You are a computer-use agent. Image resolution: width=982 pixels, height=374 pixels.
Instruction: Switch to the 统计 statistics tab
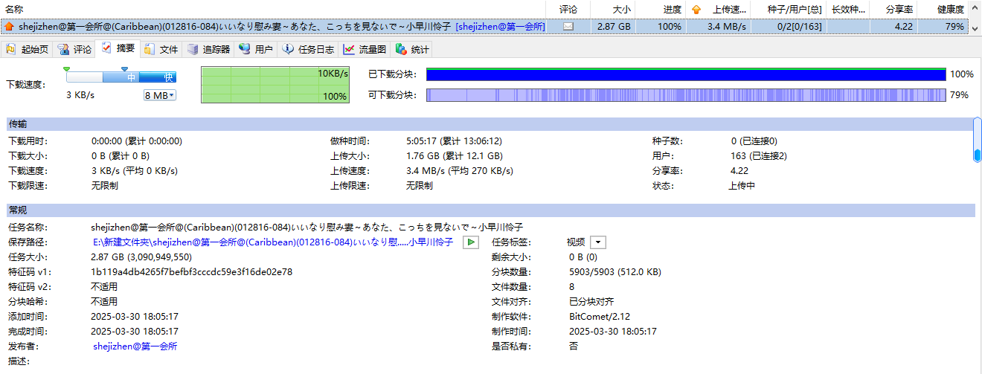tap(413, 50)
